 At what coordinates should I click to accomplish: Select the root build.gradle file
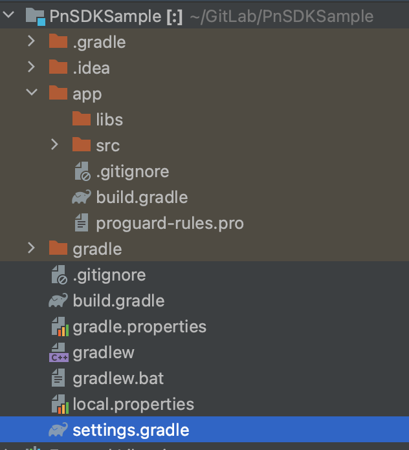(118, 301)
